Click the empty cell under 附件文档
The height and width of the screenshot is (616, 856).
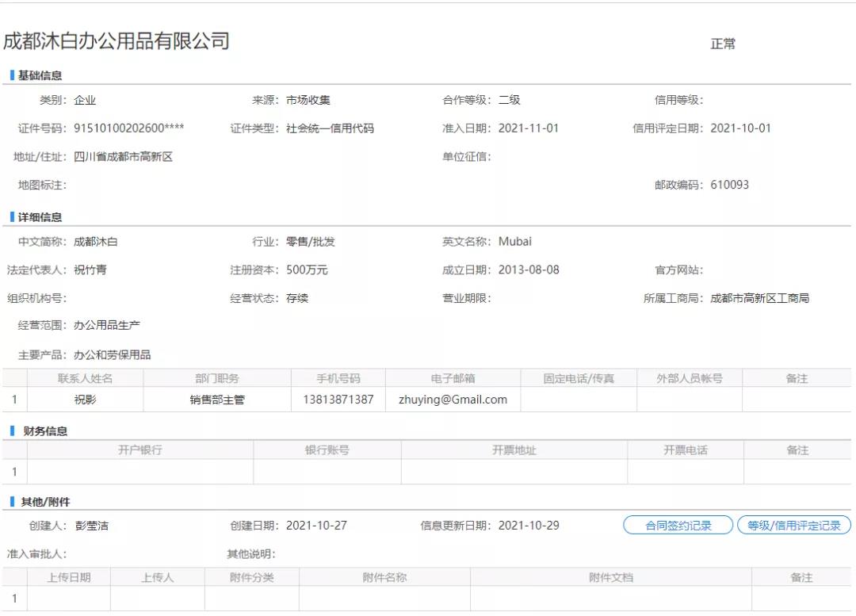click(610, 599)
